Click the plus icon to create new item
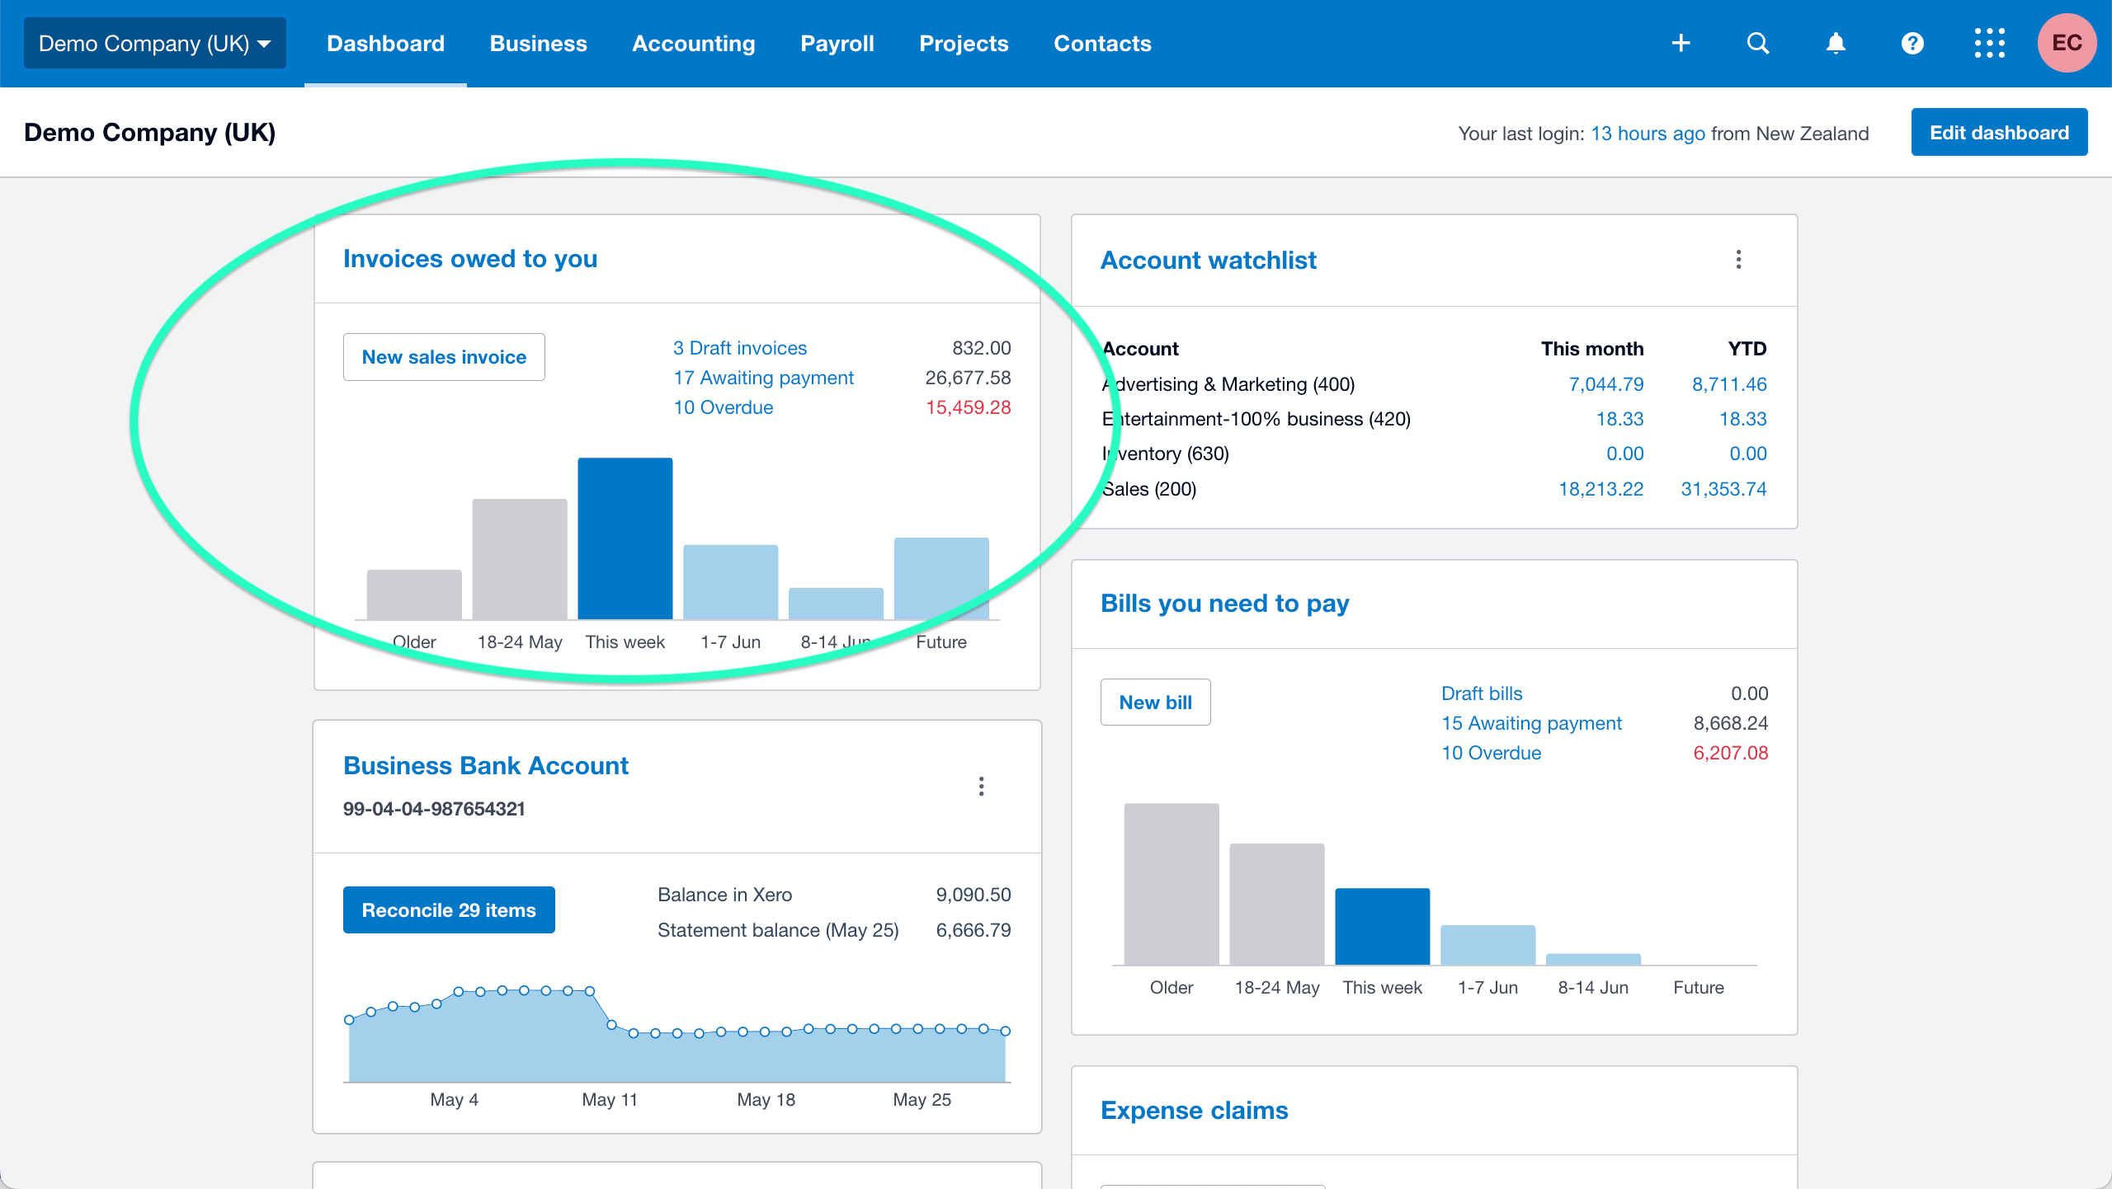 coord(1681,43)
